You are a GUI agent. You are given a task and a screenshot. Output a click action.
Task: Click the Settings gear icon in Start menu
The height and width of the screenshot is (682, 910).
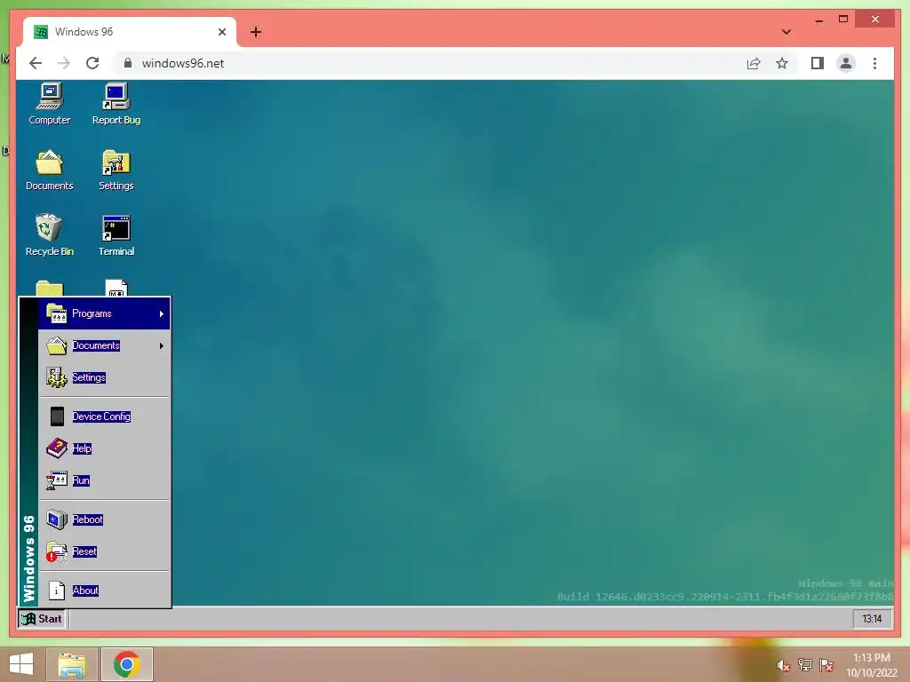[x=56, y=377]
